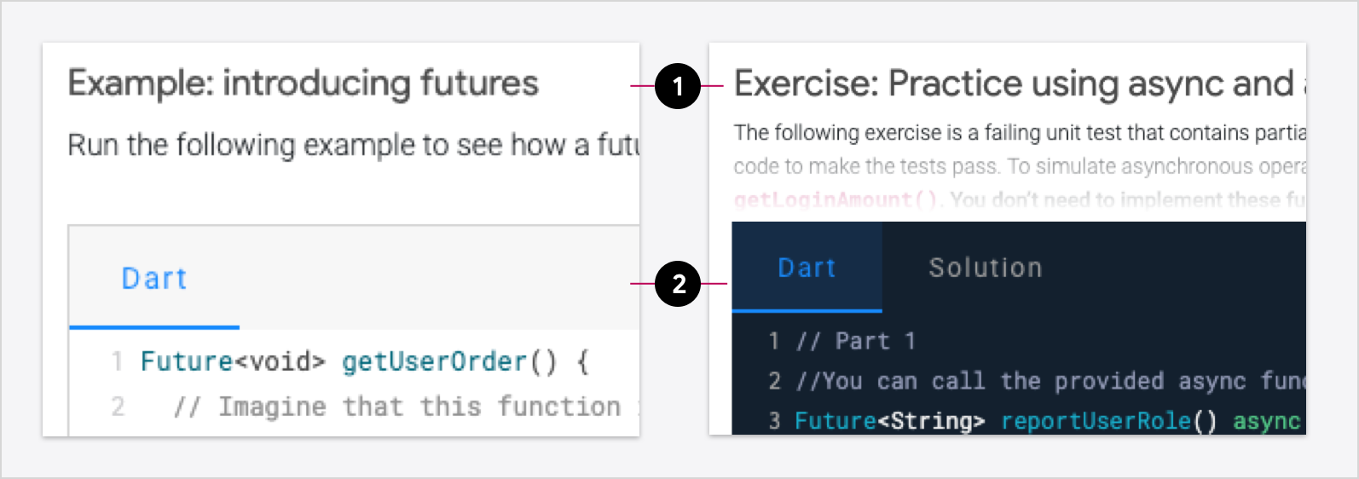
Task: Click the async keyword in the dark editor
Action: tap(1266, 420)
